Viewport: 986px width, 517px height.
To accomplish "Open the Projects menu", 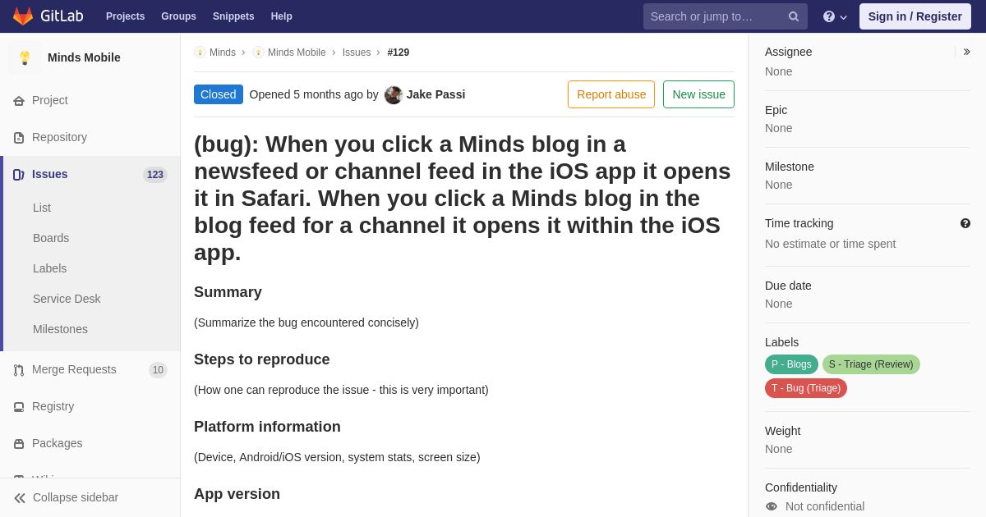I will pos(125,16).
